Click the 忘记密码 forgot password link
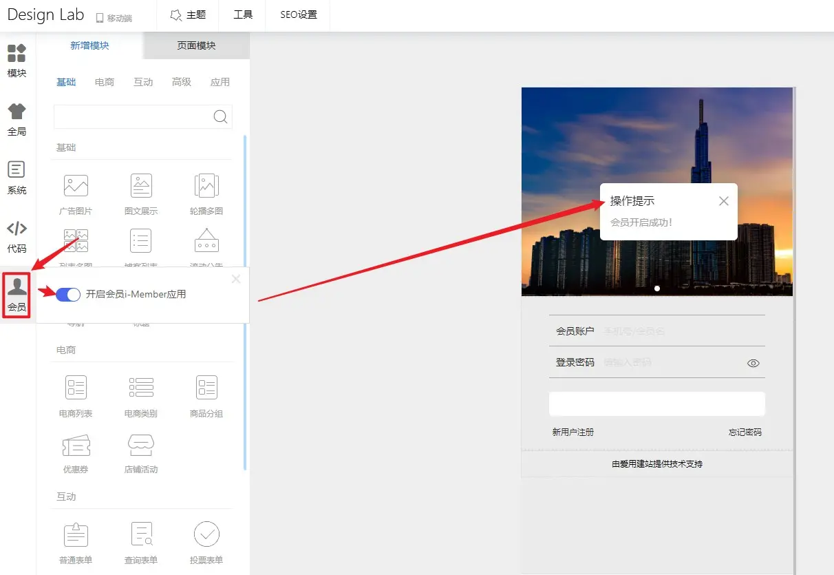Image resolution: width=834 pixels, height=575 pixels. 745,432
